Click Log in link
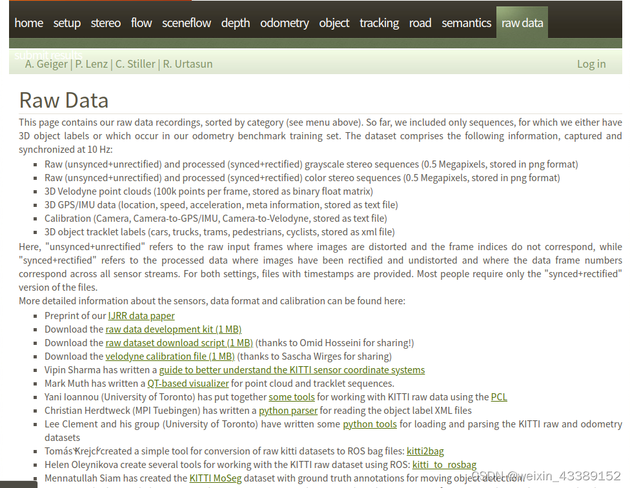 (x=591, y=64)
